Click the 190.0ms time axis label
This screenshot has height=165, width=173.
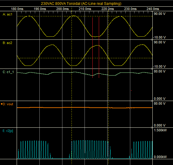pos(40,9)
